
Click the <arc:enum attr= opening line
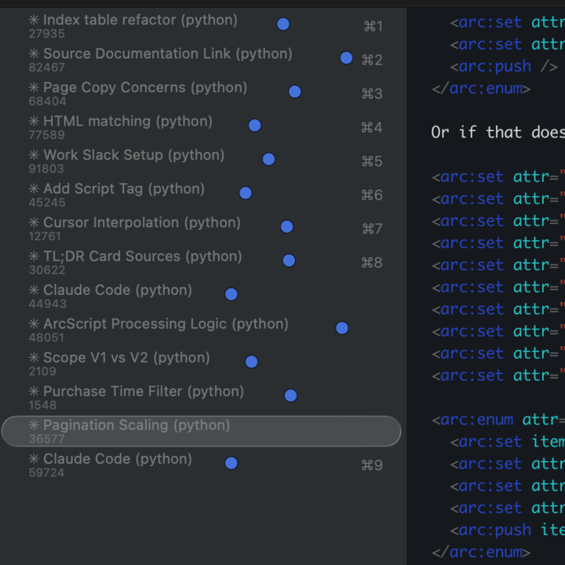[x=498, y=419]
